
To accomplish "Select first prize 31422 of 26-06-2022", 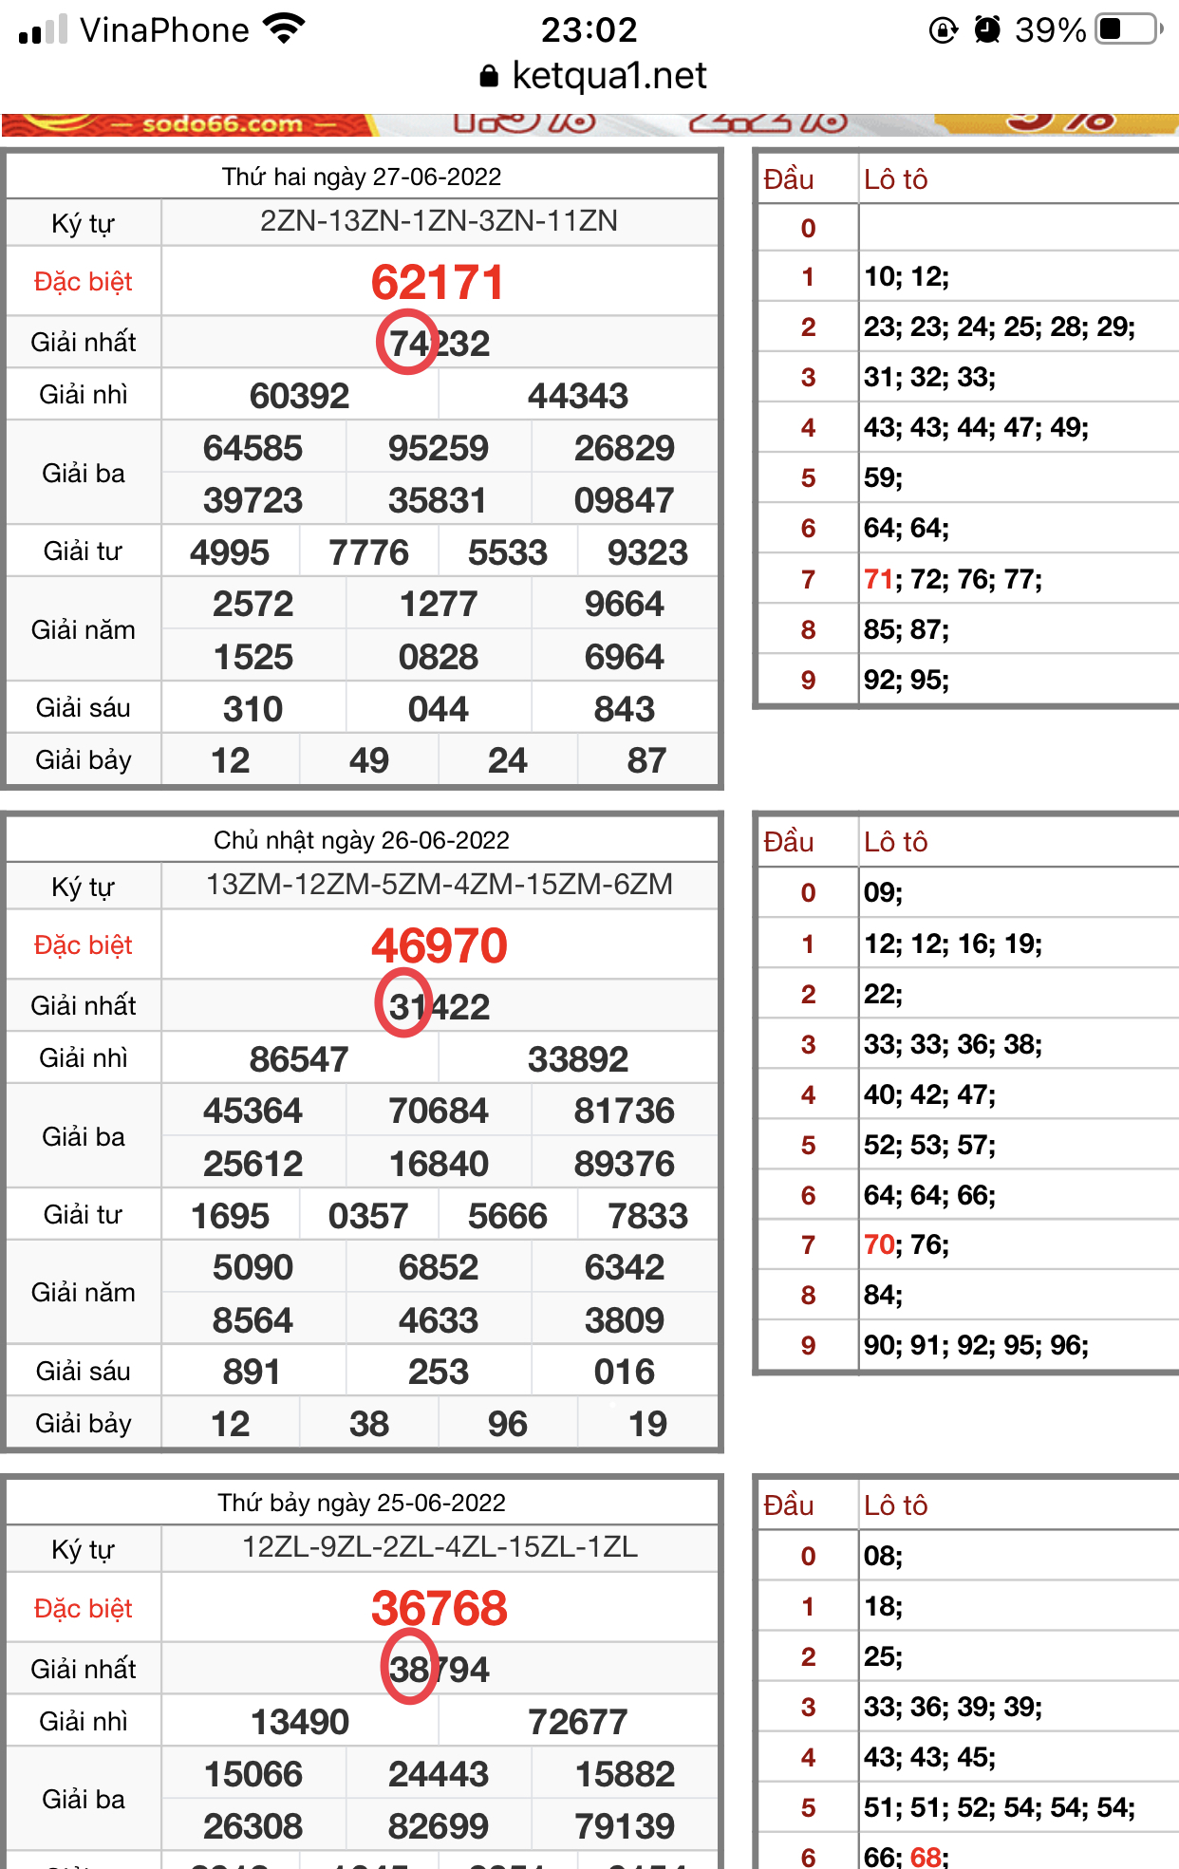I will pyautogui.click(x=440, y=1007).
